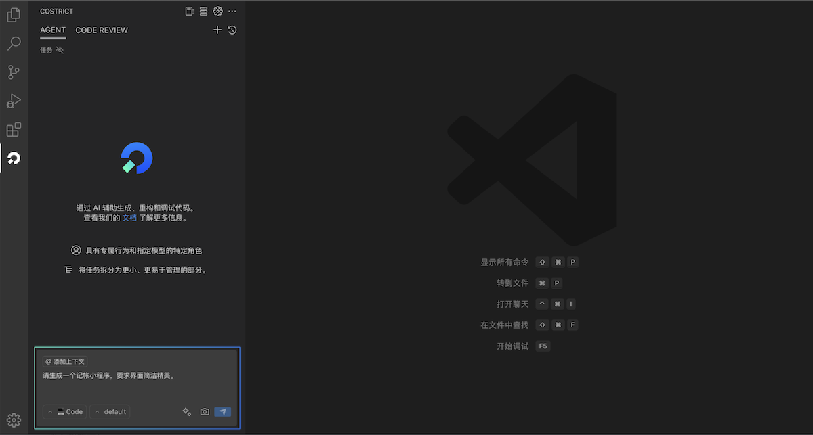Switch to the CODE REVIEW tab
Viewport: 813px width, 435px height.
[102, 30]
